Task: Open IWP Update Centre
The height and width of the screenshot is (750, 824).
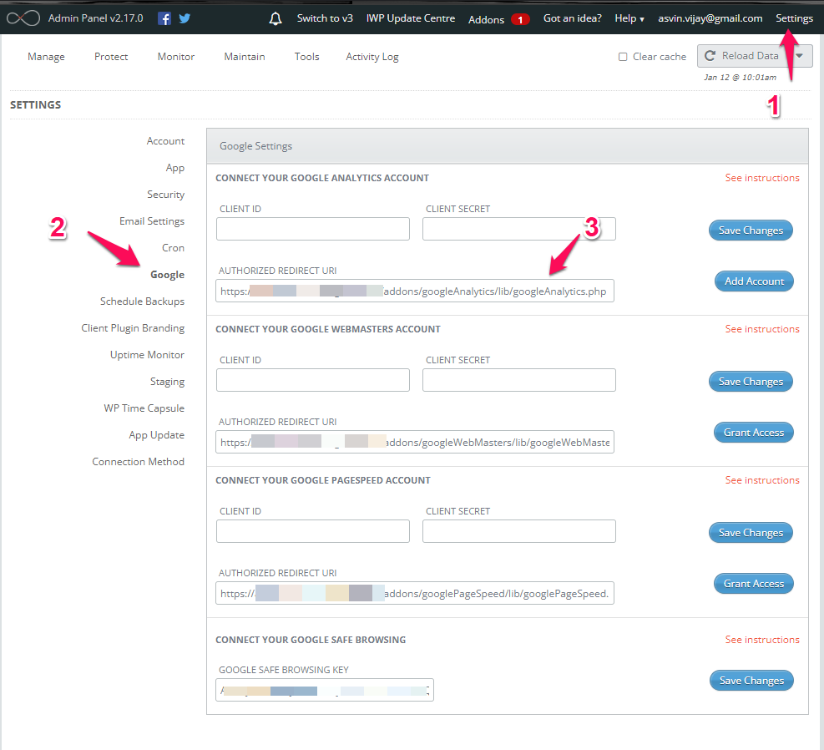Action: (411, 18)
